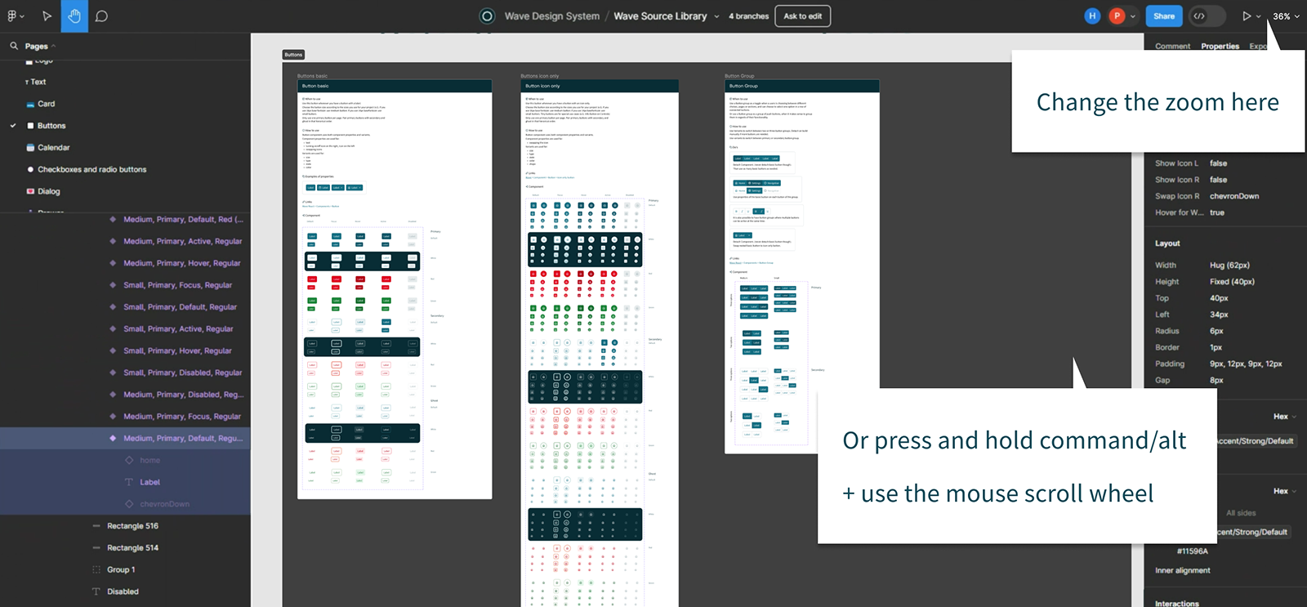1307x607 pixels.
Task: Select layer Medium, Primary, Active, Regular
Action: coord(182,242)
